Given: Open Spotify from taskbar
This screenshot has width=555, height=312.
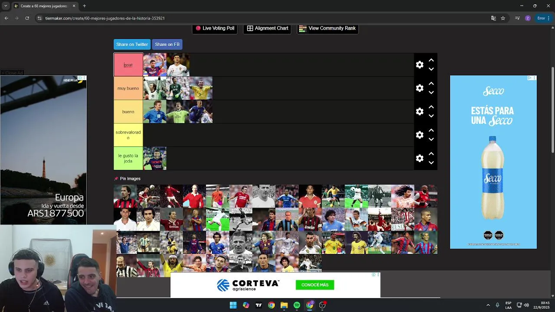Looking at the screenshot, I should (x=297, y=305).
